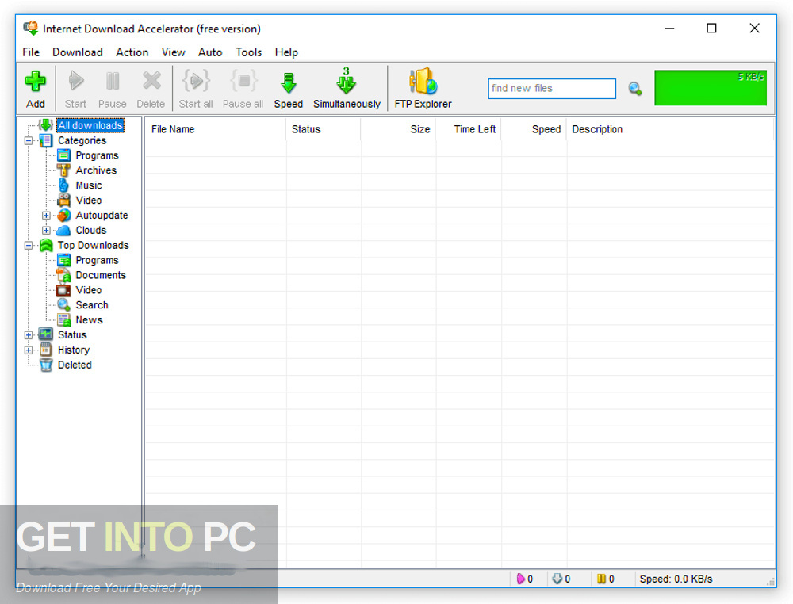793x604 pixels.
Task: Sort by Time Left column header
Action: (469, 129)
